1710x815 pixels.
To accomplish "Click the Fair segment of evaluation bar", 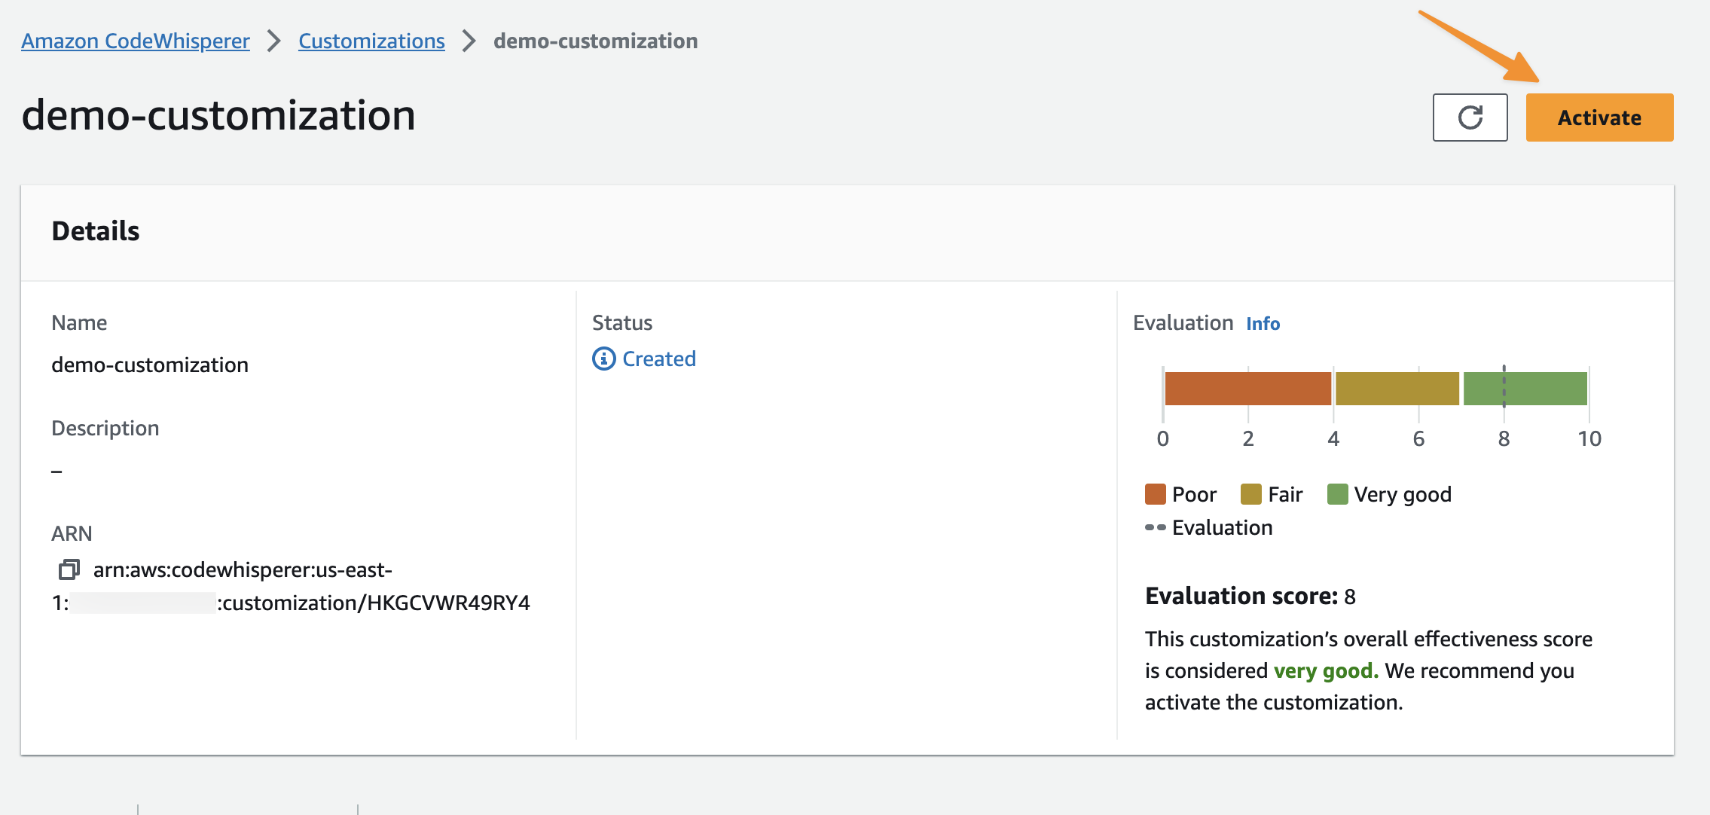I will (x=1397, y=389).
